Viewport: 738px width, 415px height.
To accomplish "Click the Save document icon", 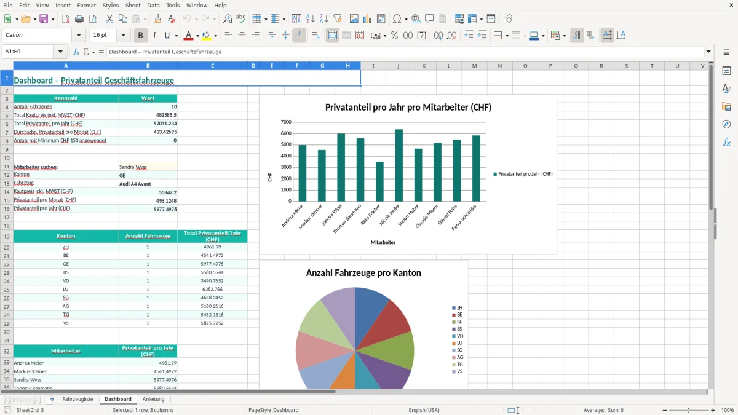I will click(x=44, y=19).
